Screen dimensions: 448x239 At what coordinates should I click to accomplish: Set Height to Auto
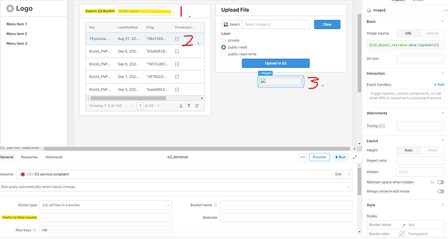408,150
